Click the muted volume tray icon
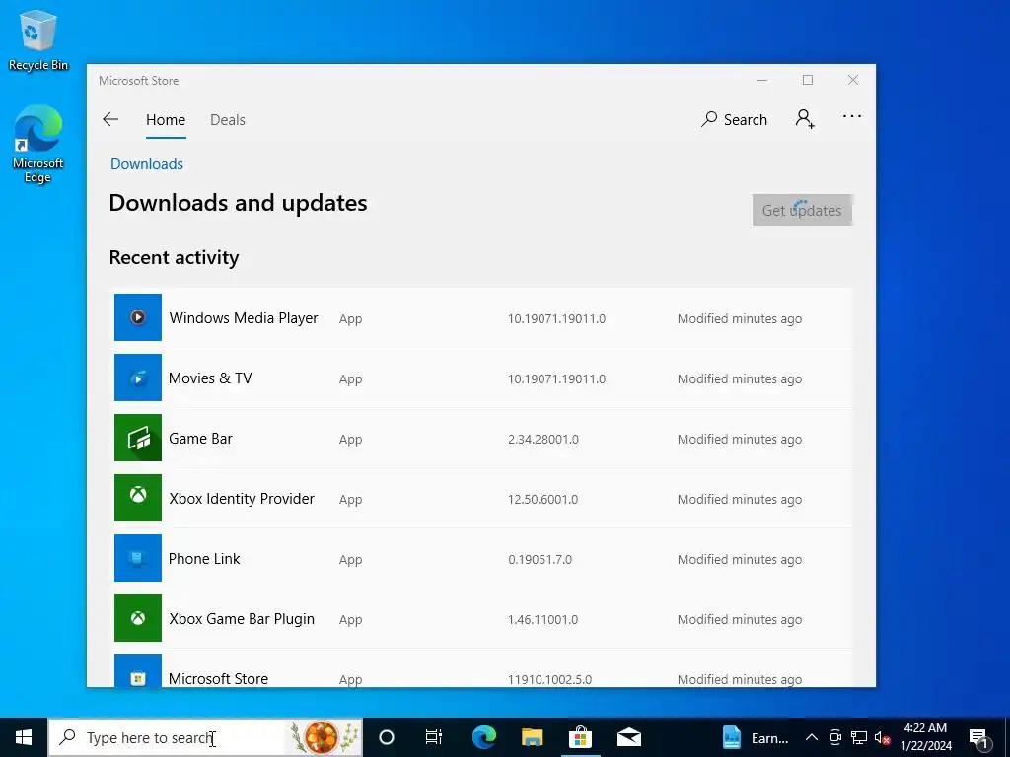 (882, 737)
